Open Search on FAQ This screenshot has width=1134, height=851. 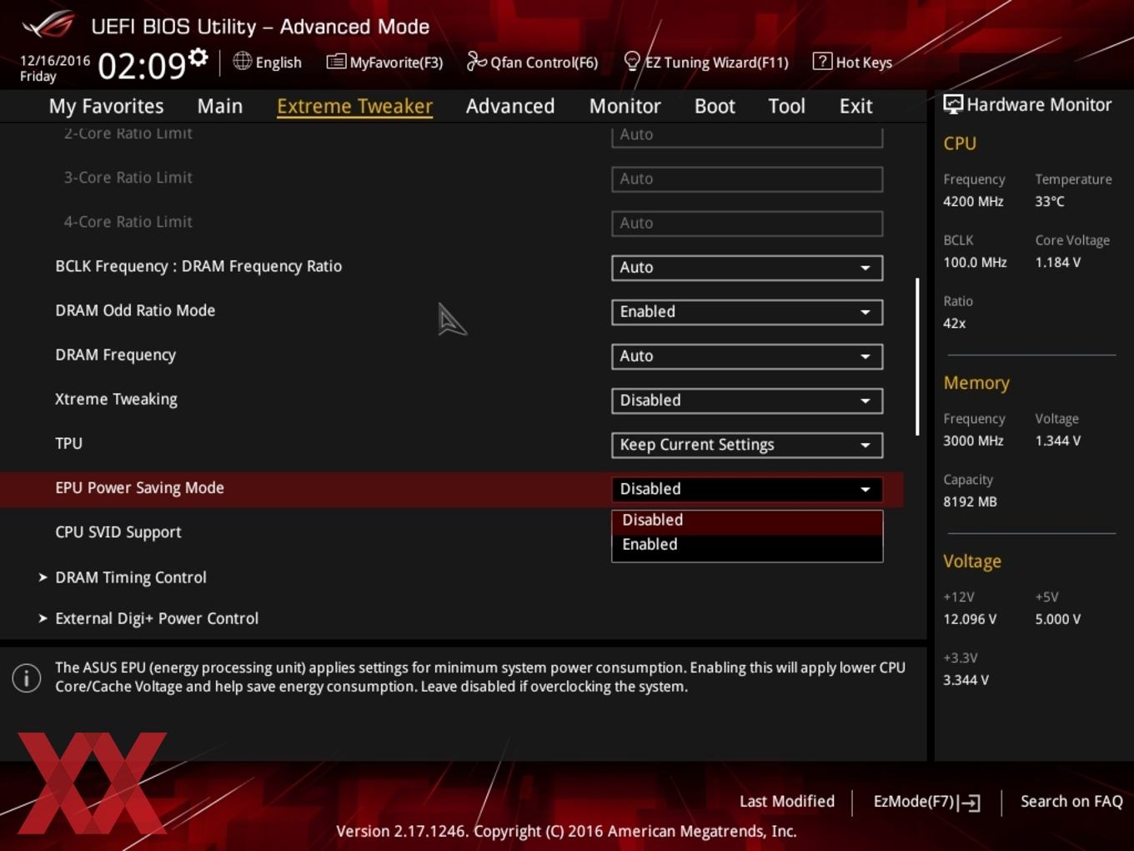tap(1071, 801)
